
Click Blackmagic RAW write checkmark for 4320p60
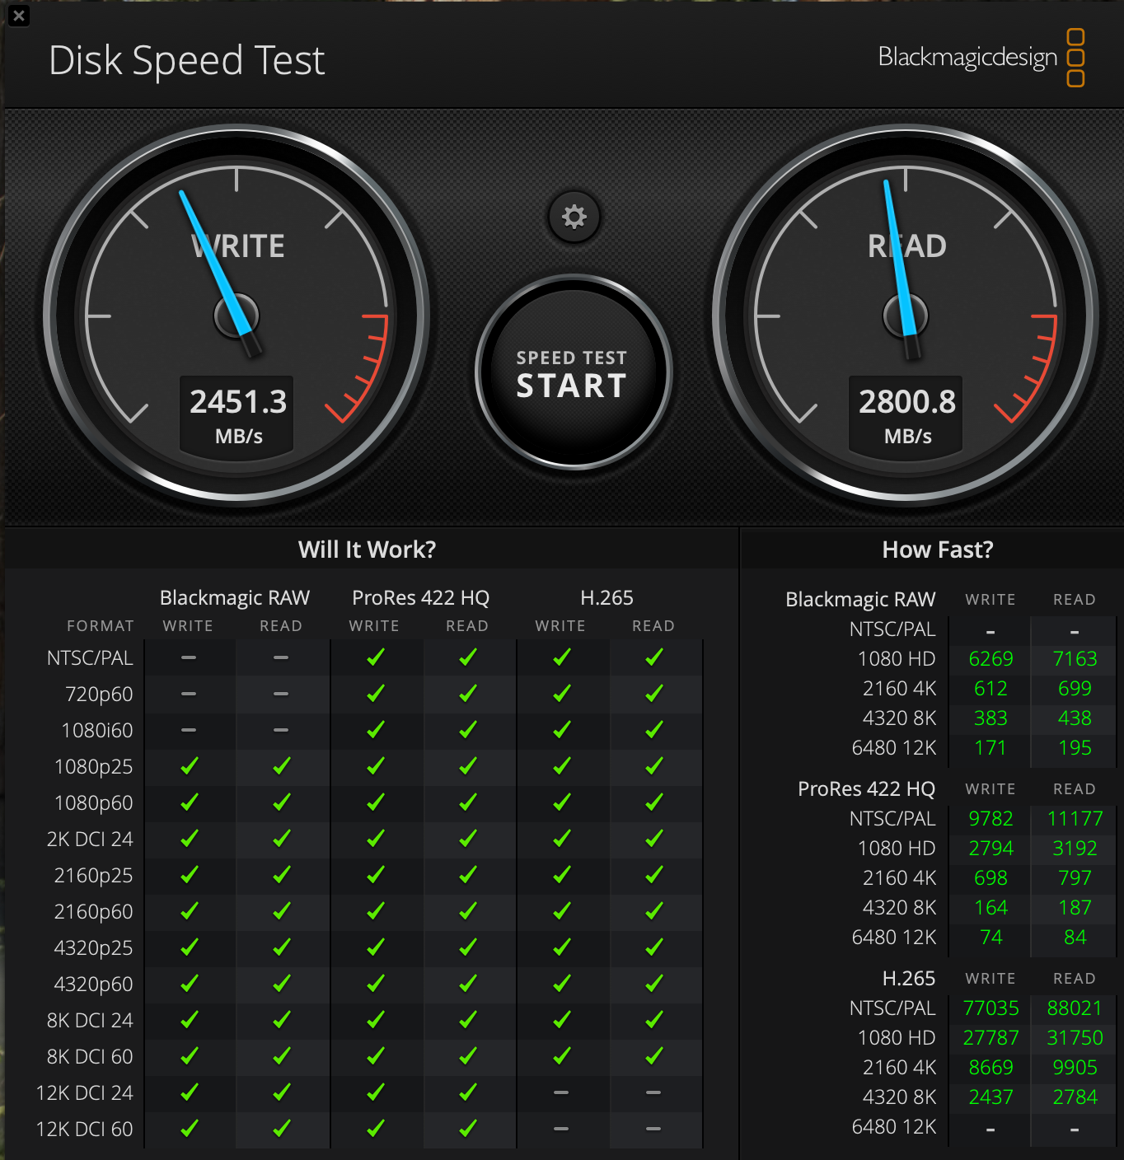pos(190,984)
